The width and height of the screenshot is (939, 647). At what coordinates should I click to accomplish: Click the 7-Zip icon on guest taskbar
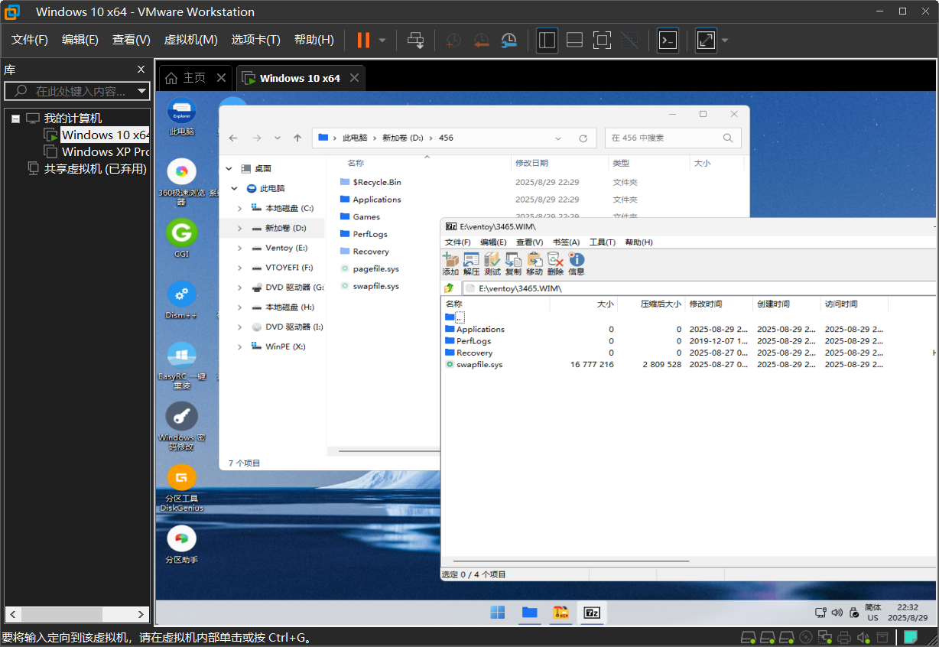click(591, 613)
